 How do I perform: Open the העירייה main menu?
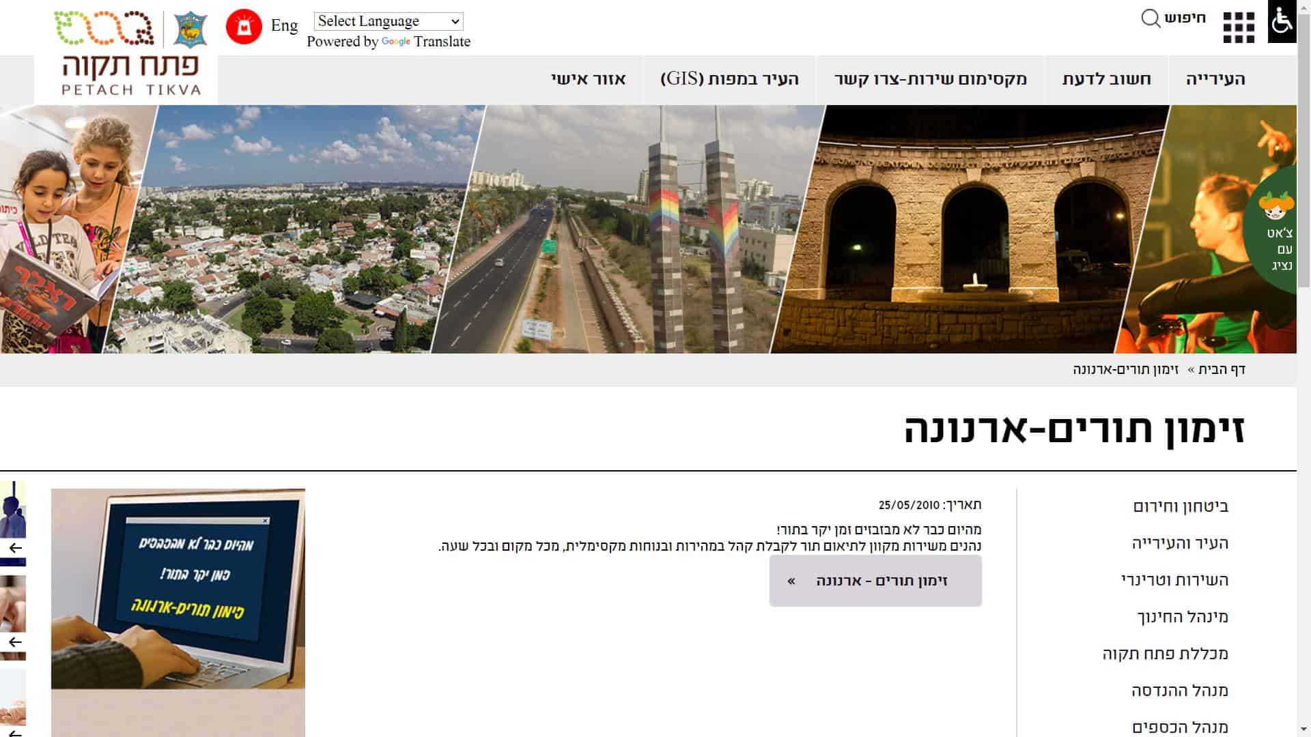1215,79
